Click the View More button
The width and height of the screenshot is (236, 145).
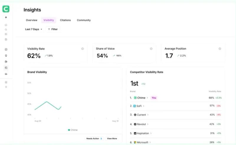pyautogui.click(x=112, y=139)
